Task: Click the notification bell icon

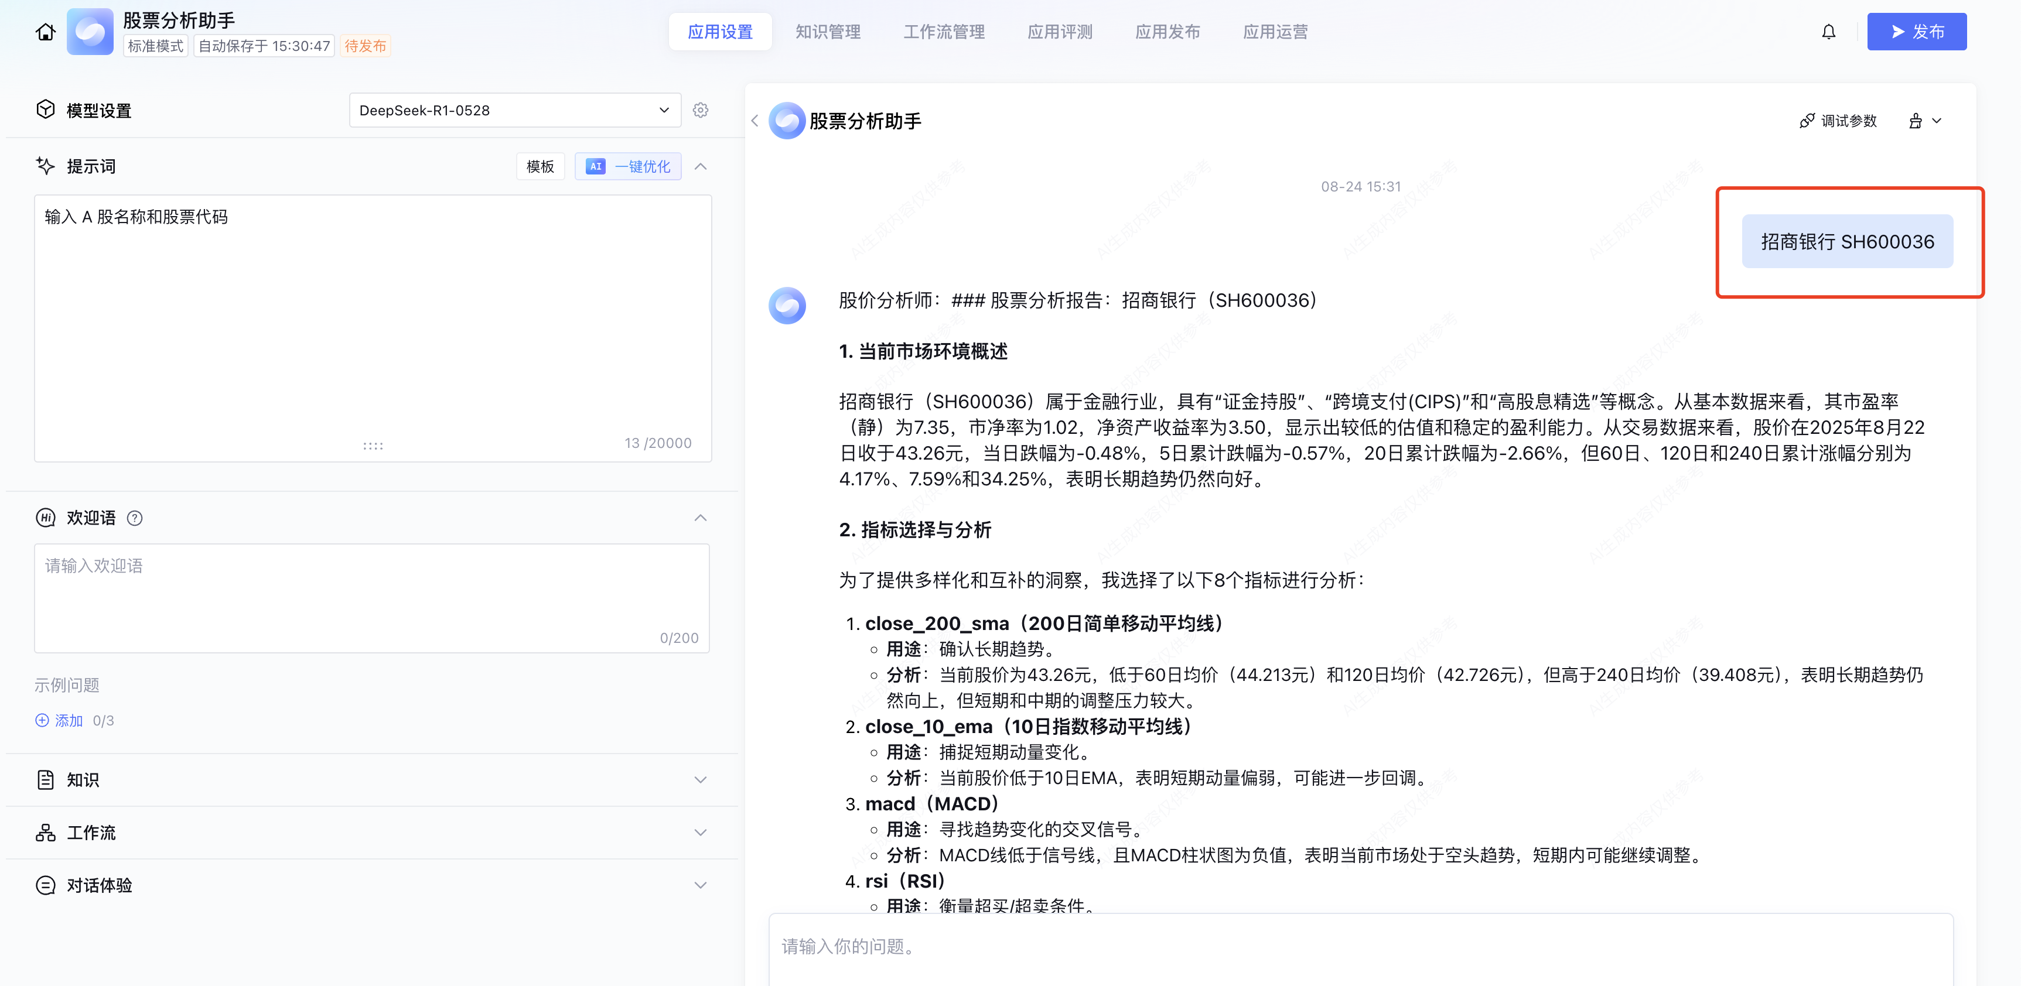Action: [x=1828, y=32]
